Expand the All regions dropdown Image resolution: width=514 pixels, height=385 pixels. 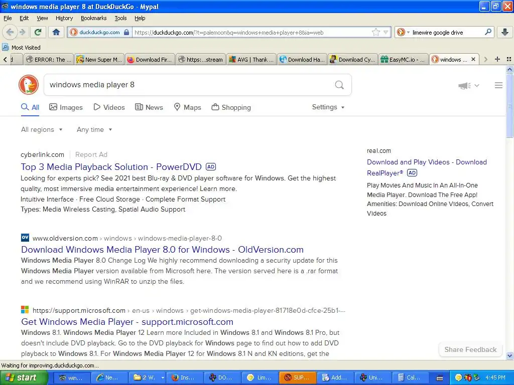tap(42, 130)
